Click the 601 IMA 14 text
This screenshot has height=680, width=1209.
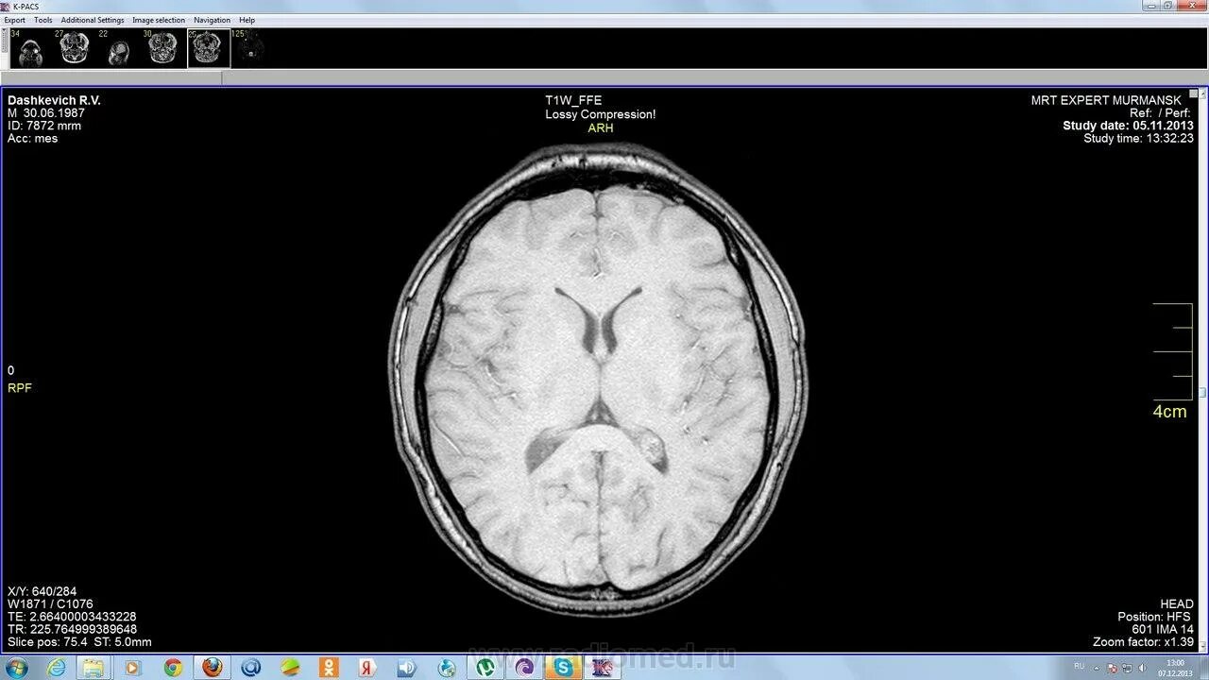[x=1163, y=629]
